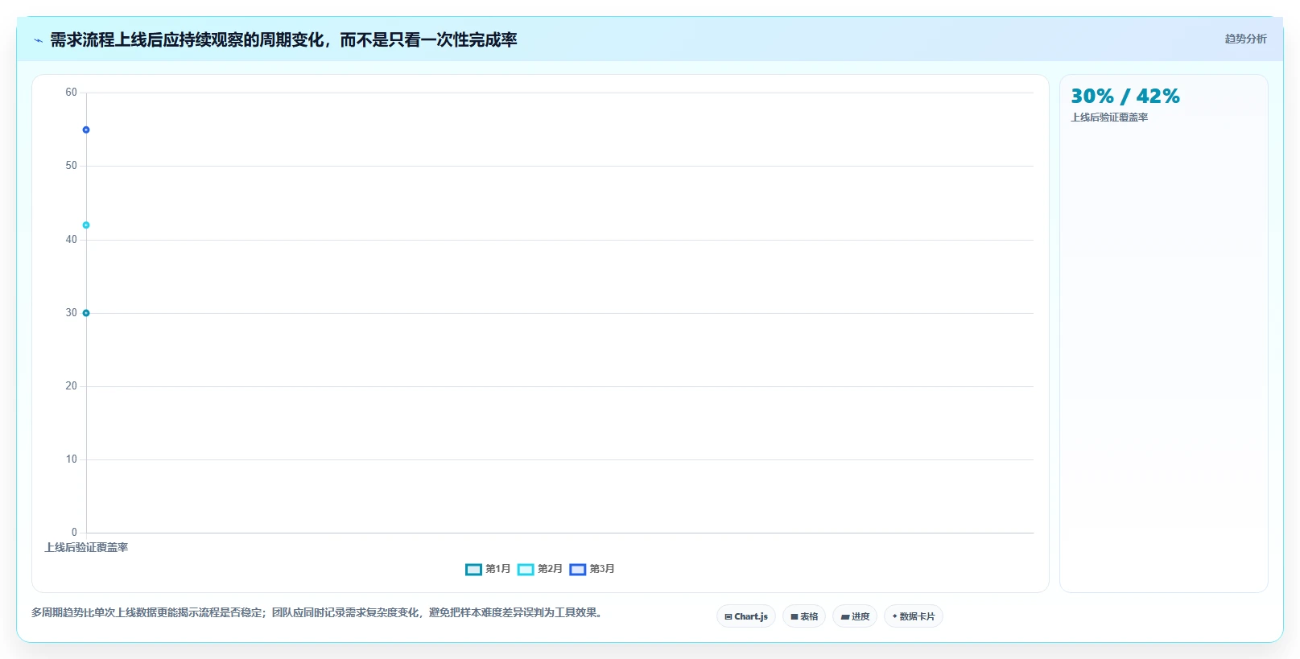Click the 表格 chip

(804, 616)
